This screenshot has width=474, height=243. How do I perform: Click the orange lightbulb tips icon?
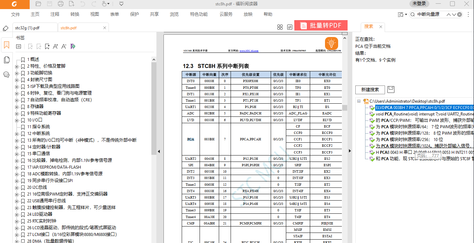point(331,43)
